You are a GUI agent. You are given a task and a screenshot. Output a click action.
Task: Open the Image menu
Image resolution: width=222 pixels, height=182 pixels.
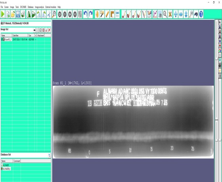(12, 7)
